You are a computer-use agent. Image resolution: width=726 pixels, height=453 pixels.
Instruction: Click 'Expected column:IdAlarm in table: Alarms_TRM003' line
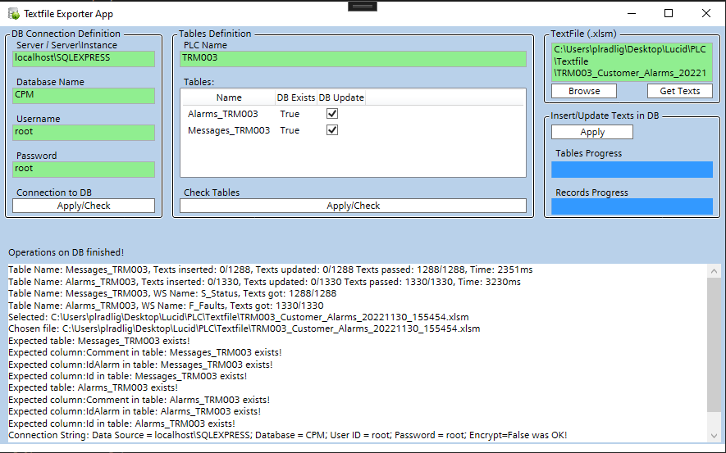(135, 411)
